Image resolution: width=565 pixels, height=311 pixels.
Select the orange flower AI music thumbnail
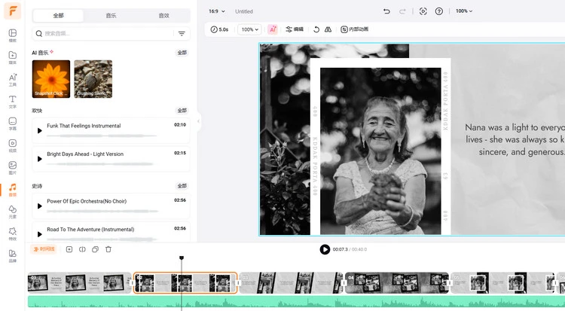point(51,79)
